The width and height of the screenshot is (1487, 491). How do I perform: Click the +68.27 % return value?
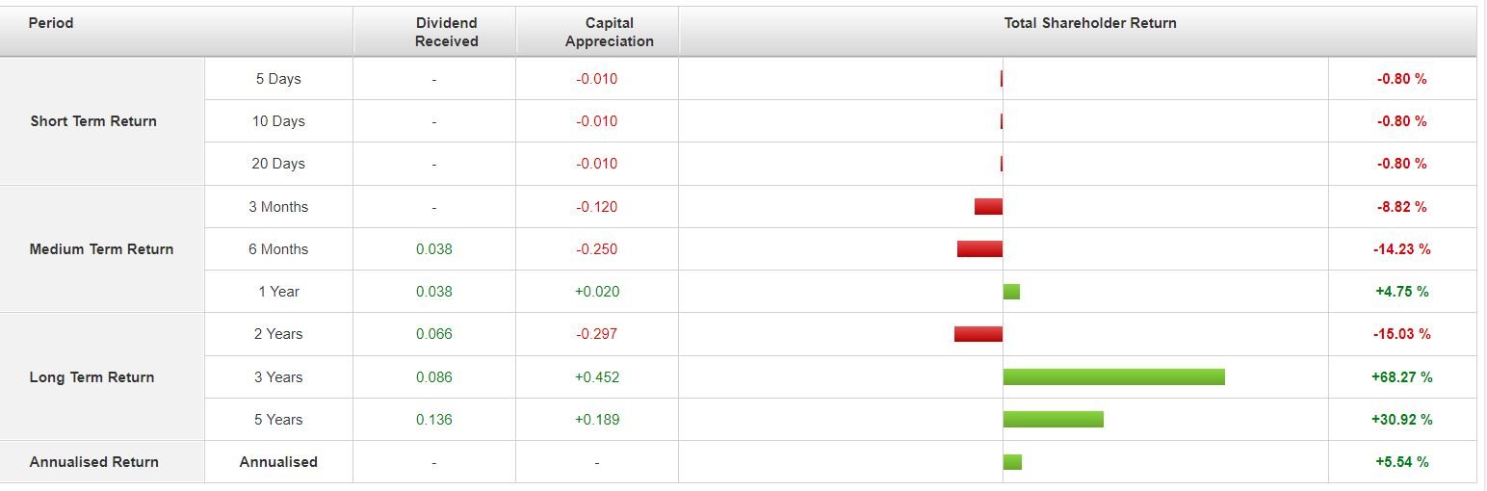pyautogui.click(x=1401, y=377)
